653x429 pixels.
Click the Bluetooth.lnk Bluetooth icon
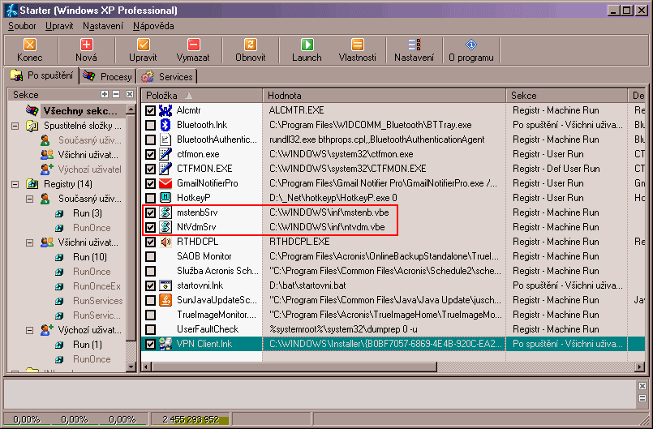tap(165, 125)
